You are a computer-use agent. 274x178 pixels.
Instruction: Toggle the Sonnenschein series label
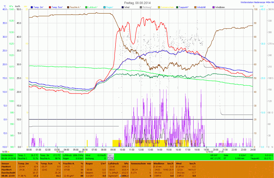pyautogui.click(x=167, y=7)
